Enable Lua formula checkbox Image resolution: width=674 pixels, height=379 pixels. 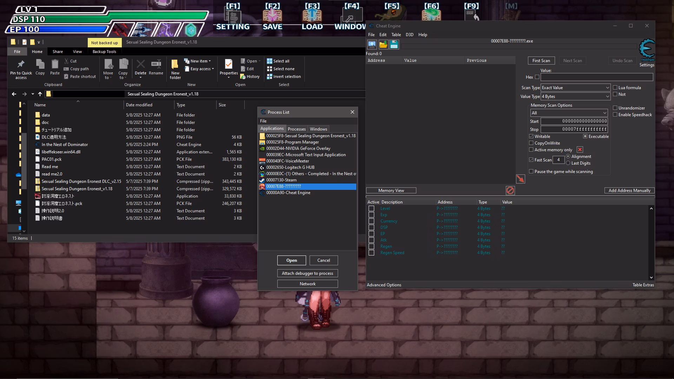615,88
